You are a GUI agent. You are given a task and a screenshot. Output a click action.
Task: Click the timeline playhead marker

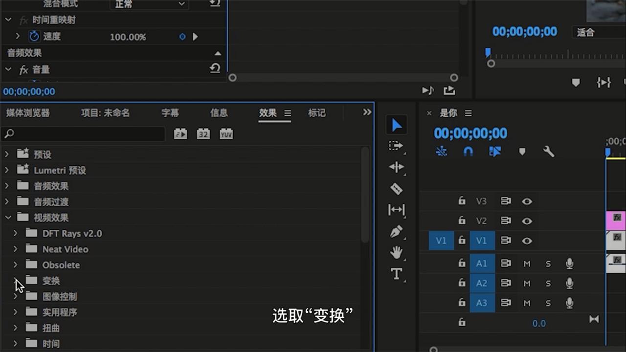point(608,153)
